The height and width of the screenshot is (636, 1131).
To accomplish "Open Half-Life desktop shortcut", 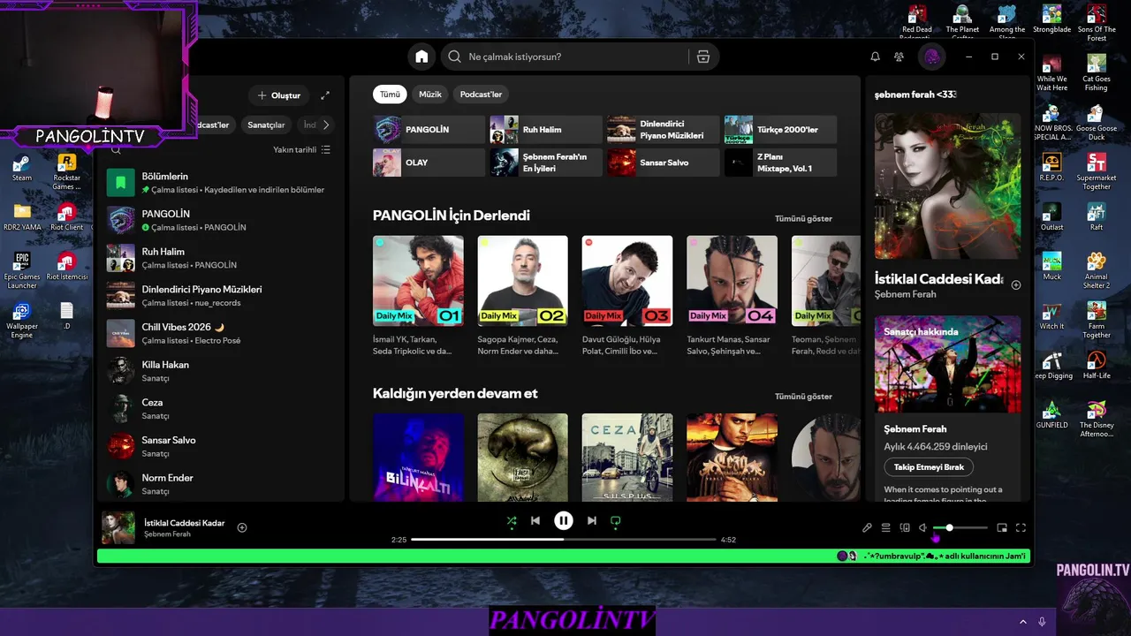I will (x=1097, y=366).
